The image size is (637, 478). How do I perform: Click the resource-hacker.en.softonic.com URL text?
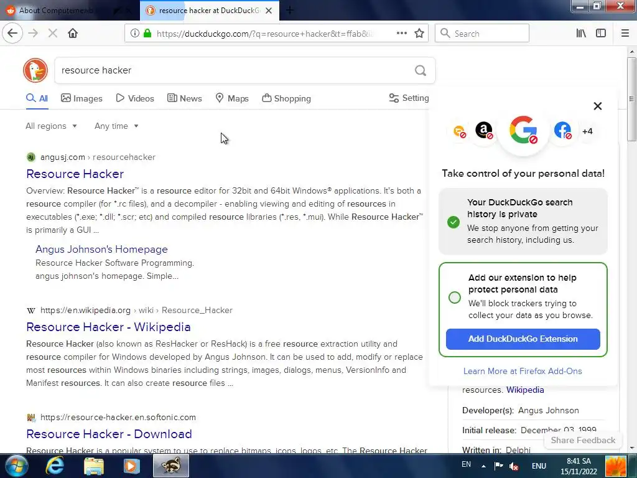[118, 417]
